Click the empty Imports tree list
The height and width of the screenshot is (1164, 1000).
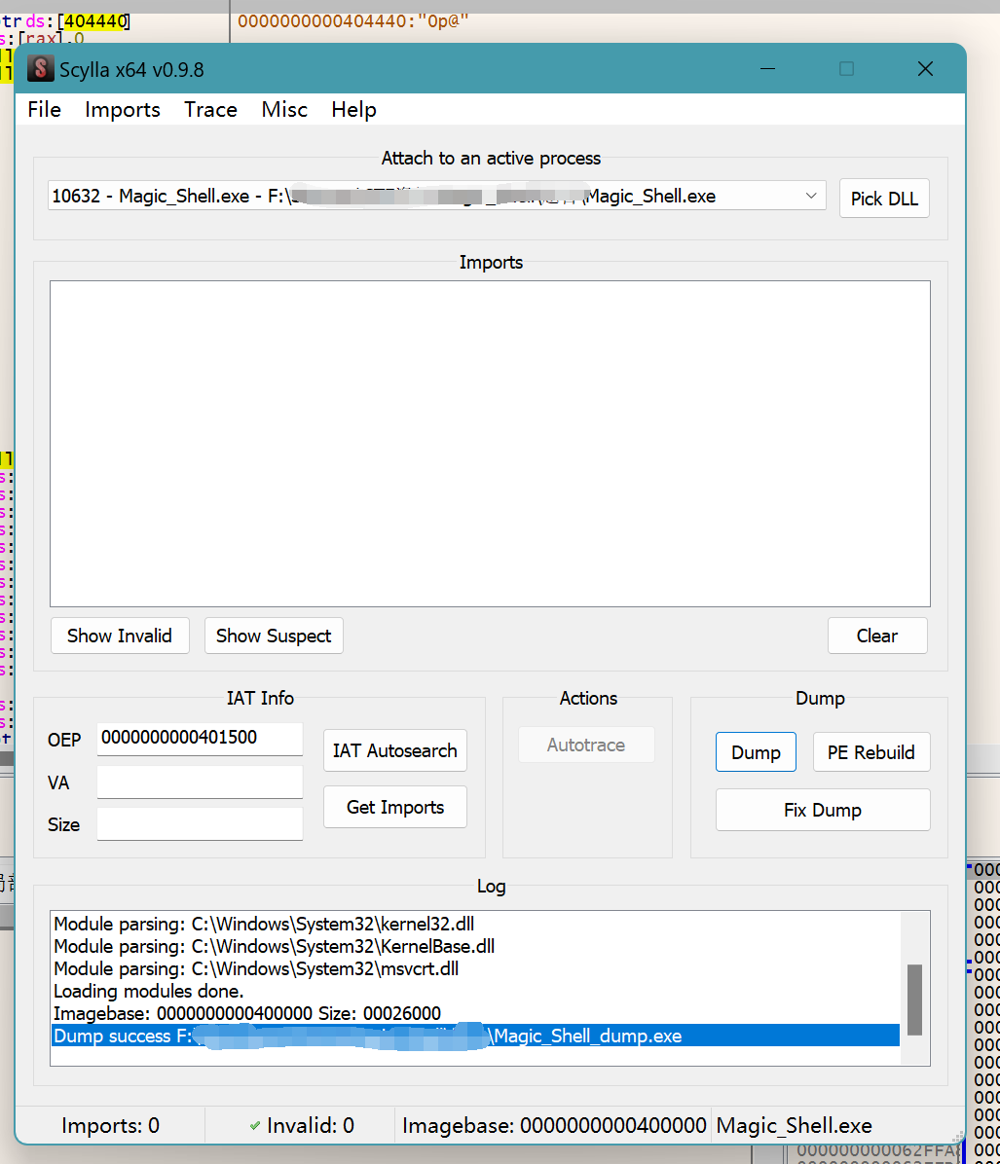pos(490,443)
